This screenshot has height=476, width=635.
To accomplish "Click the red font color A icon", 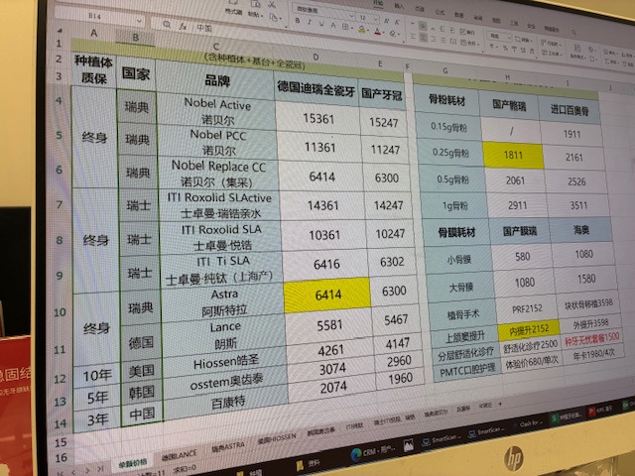I will pyautogui.click(x=377, y=32).
